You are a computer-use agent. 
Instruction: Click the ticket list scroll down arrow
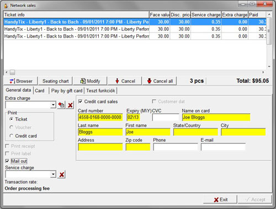pos(269,66)
